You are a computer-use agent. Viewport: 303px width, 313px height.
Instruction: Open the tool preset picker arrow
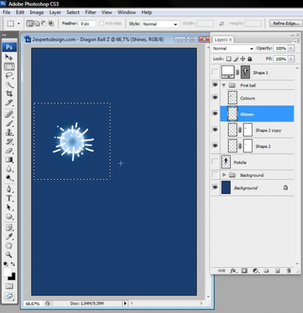[x=19, y=24]
